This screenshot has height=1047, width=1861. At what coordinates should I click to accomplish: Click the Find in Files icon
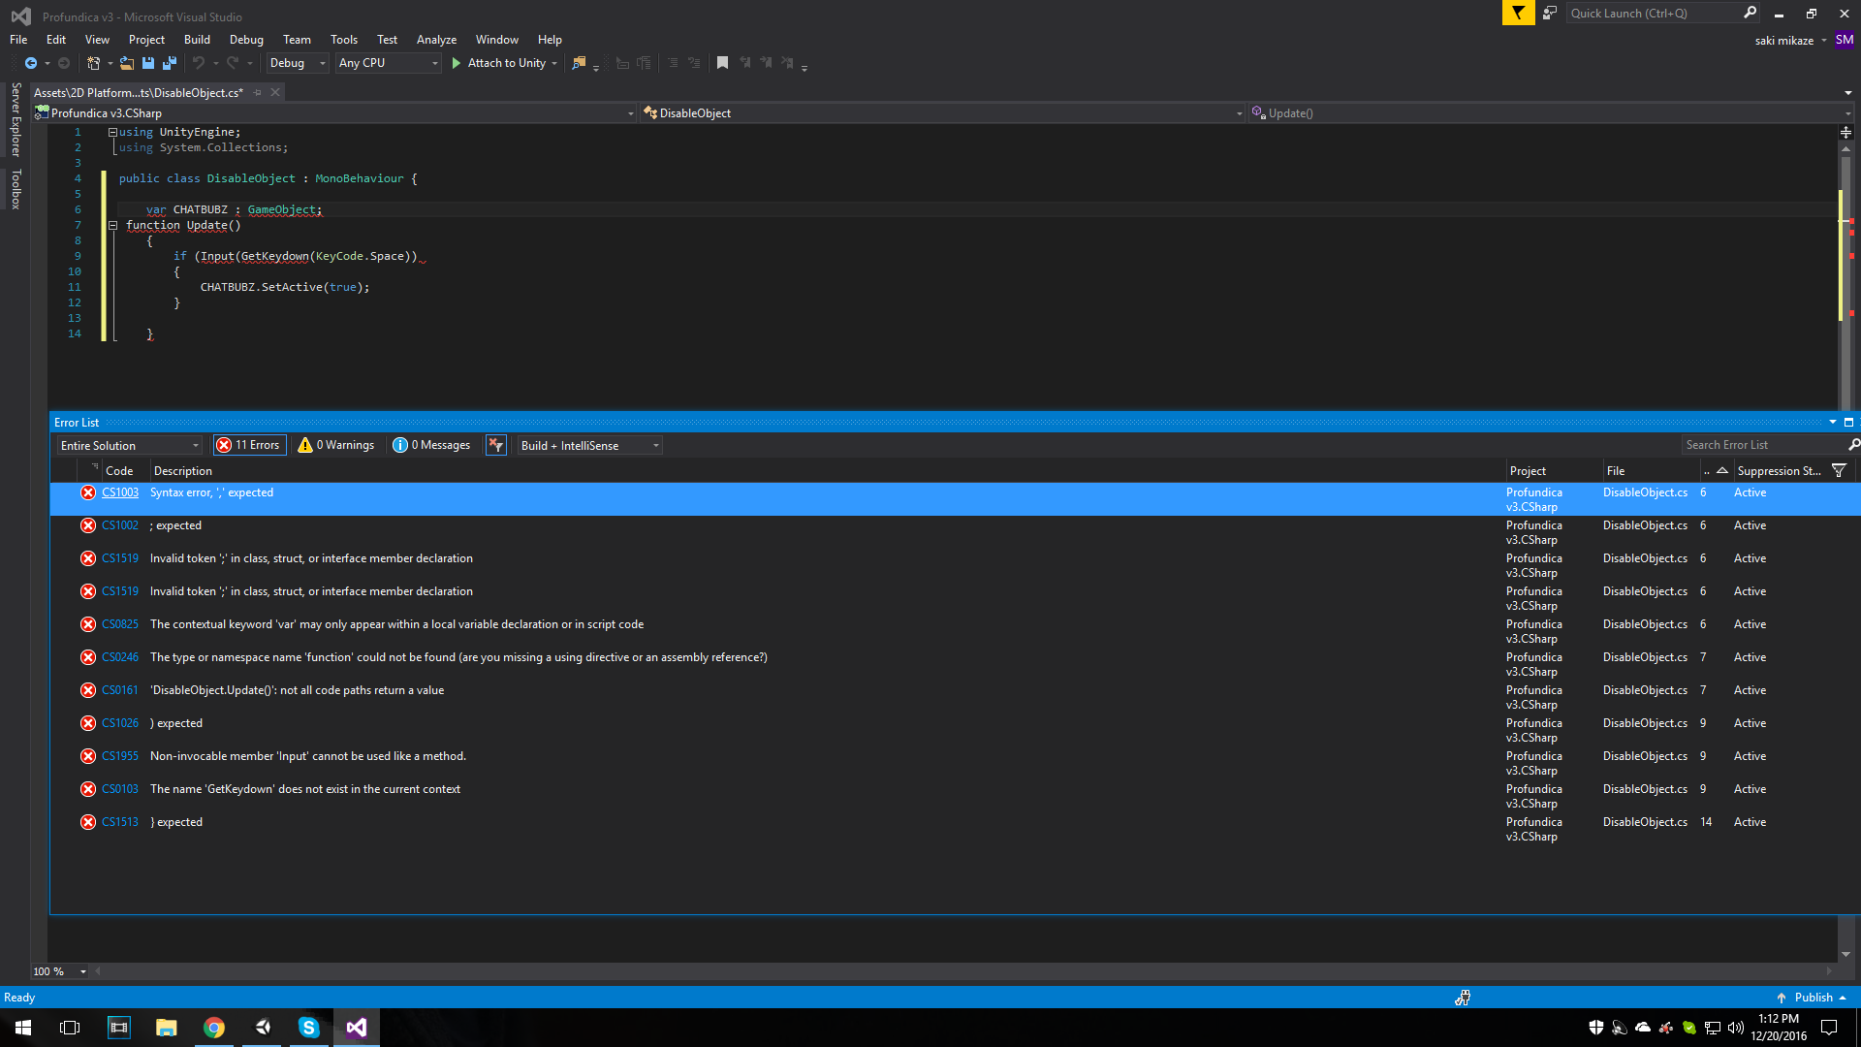580,63
